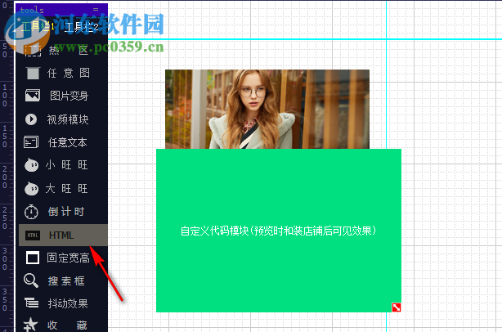Click the tools panel title bar

[61, 10]
